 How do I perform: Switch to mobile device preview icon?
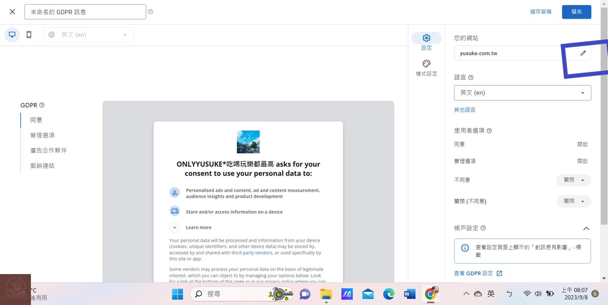pyautogui.click(x=29, y=35)
